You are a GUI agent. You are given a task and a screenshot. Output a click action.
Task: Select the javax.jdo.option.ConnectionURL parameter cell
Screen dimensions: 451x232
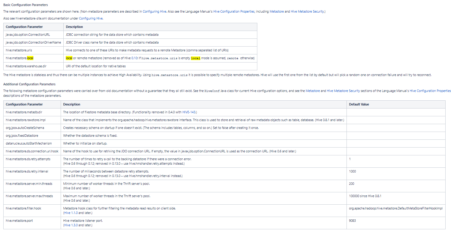tap(34, 35)
